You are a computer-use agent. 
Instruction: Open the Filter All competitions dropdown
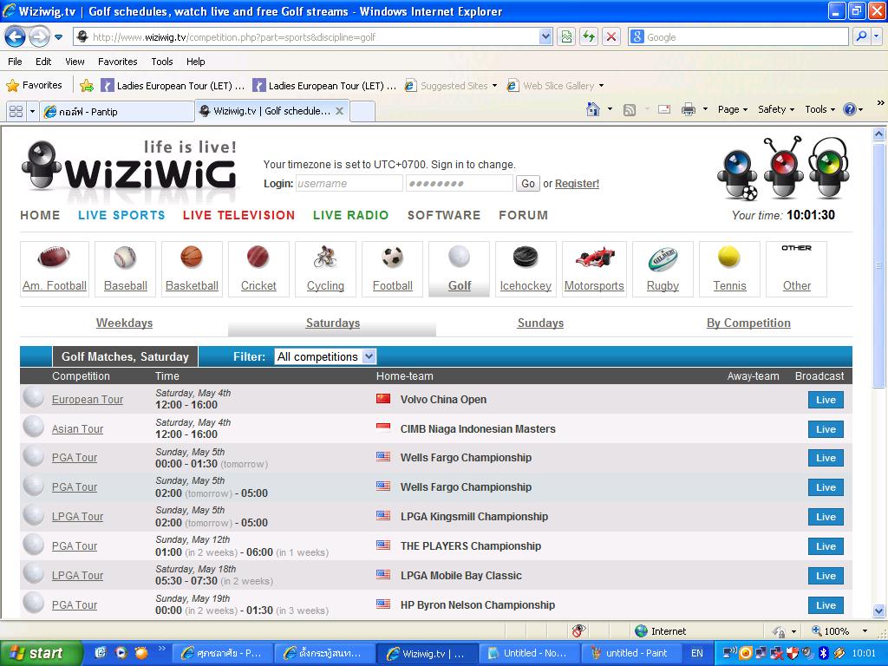pyautogui.click(x=325, y=356)
